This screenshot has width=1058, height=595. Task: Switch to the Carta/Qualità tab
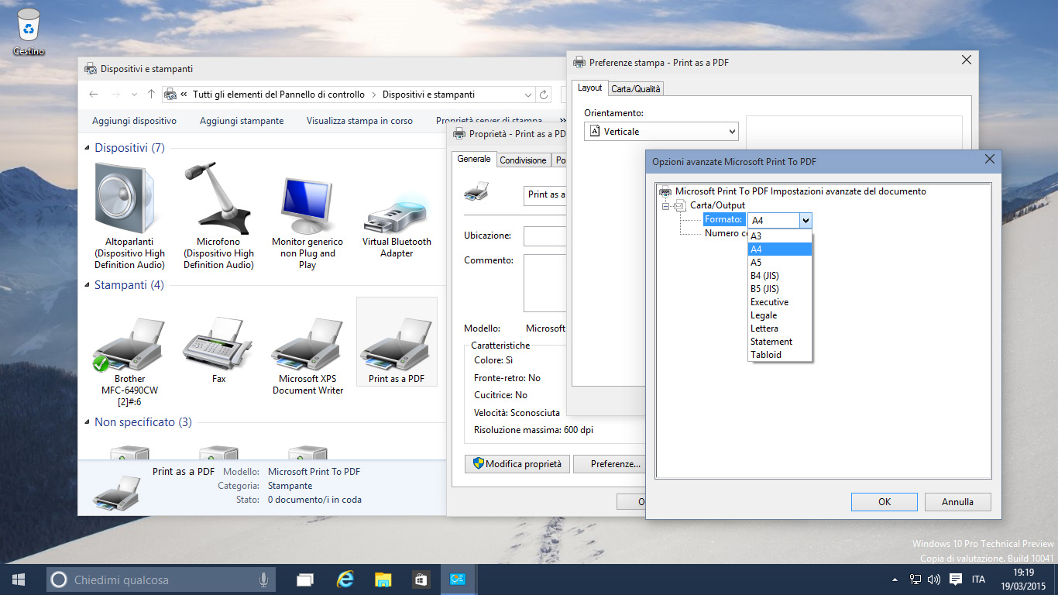click(636, 89)
